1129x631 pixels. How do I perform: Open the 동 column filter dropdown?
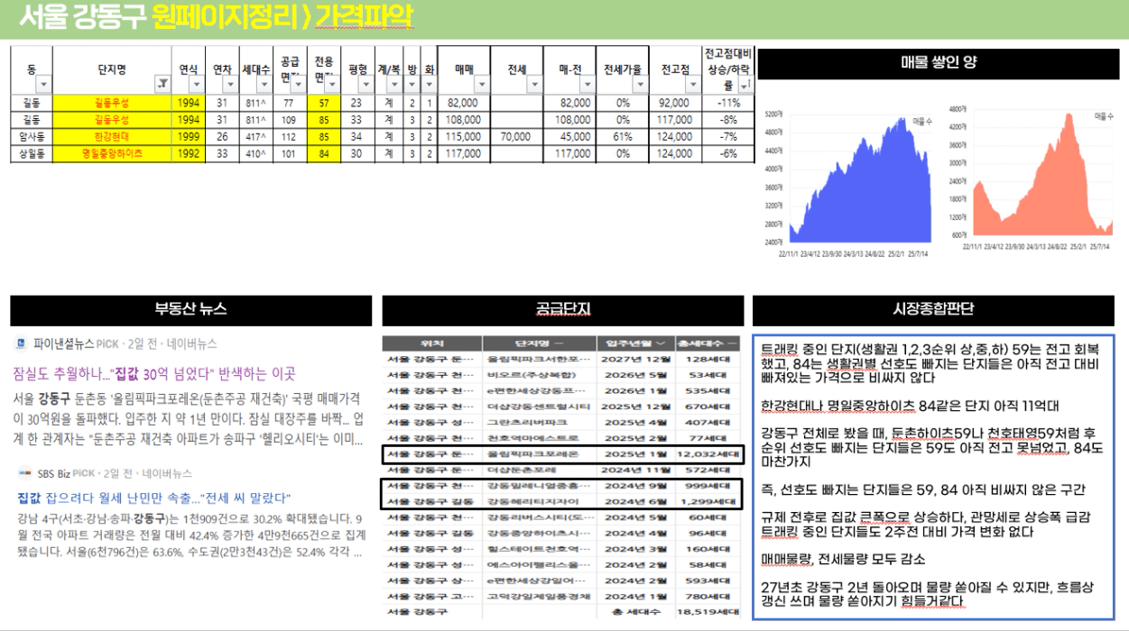tap(43, 84)
